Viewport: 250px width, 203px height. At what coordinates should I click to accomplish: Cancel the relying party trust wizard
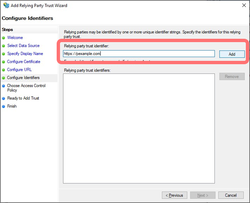click(x=230, y=195)
